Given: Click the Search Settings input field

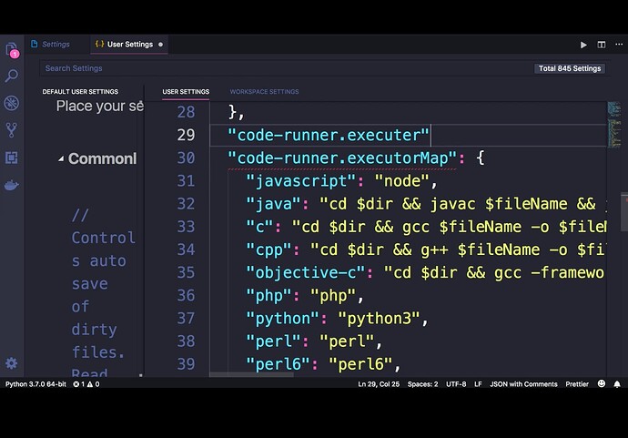Looking at the screenshot, I should click(287, 68).
